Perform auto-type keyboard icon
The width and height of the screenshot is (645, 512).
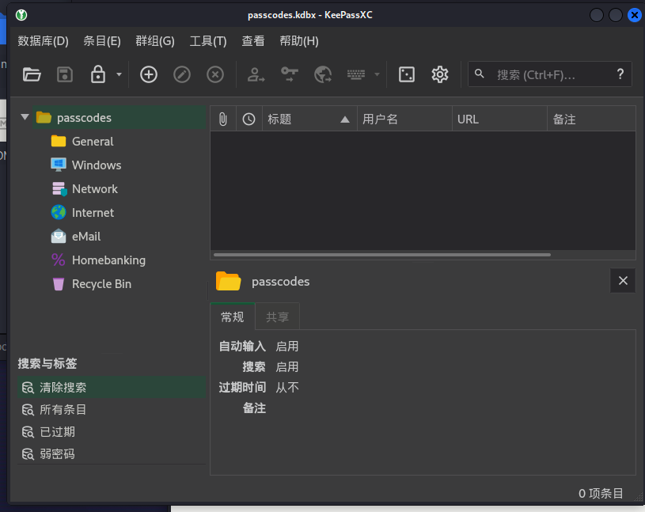coord(356,74)
